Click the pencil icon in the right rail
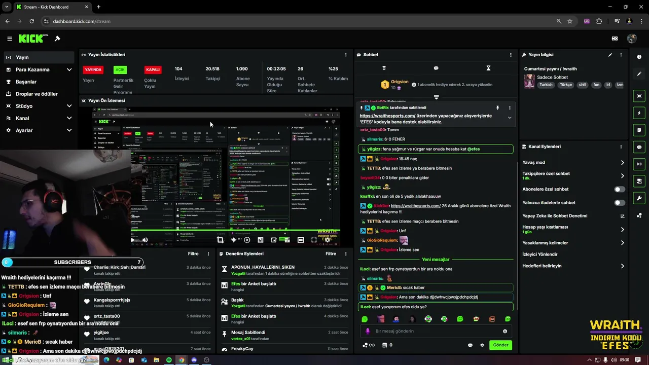Viewport: 649px width, 365px height. click(x=639, y=74)
